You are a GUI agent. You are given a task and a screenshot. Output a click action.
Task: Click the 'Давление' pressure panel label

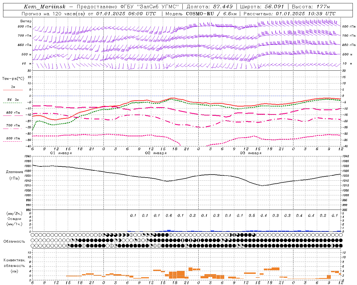[15, 172]
